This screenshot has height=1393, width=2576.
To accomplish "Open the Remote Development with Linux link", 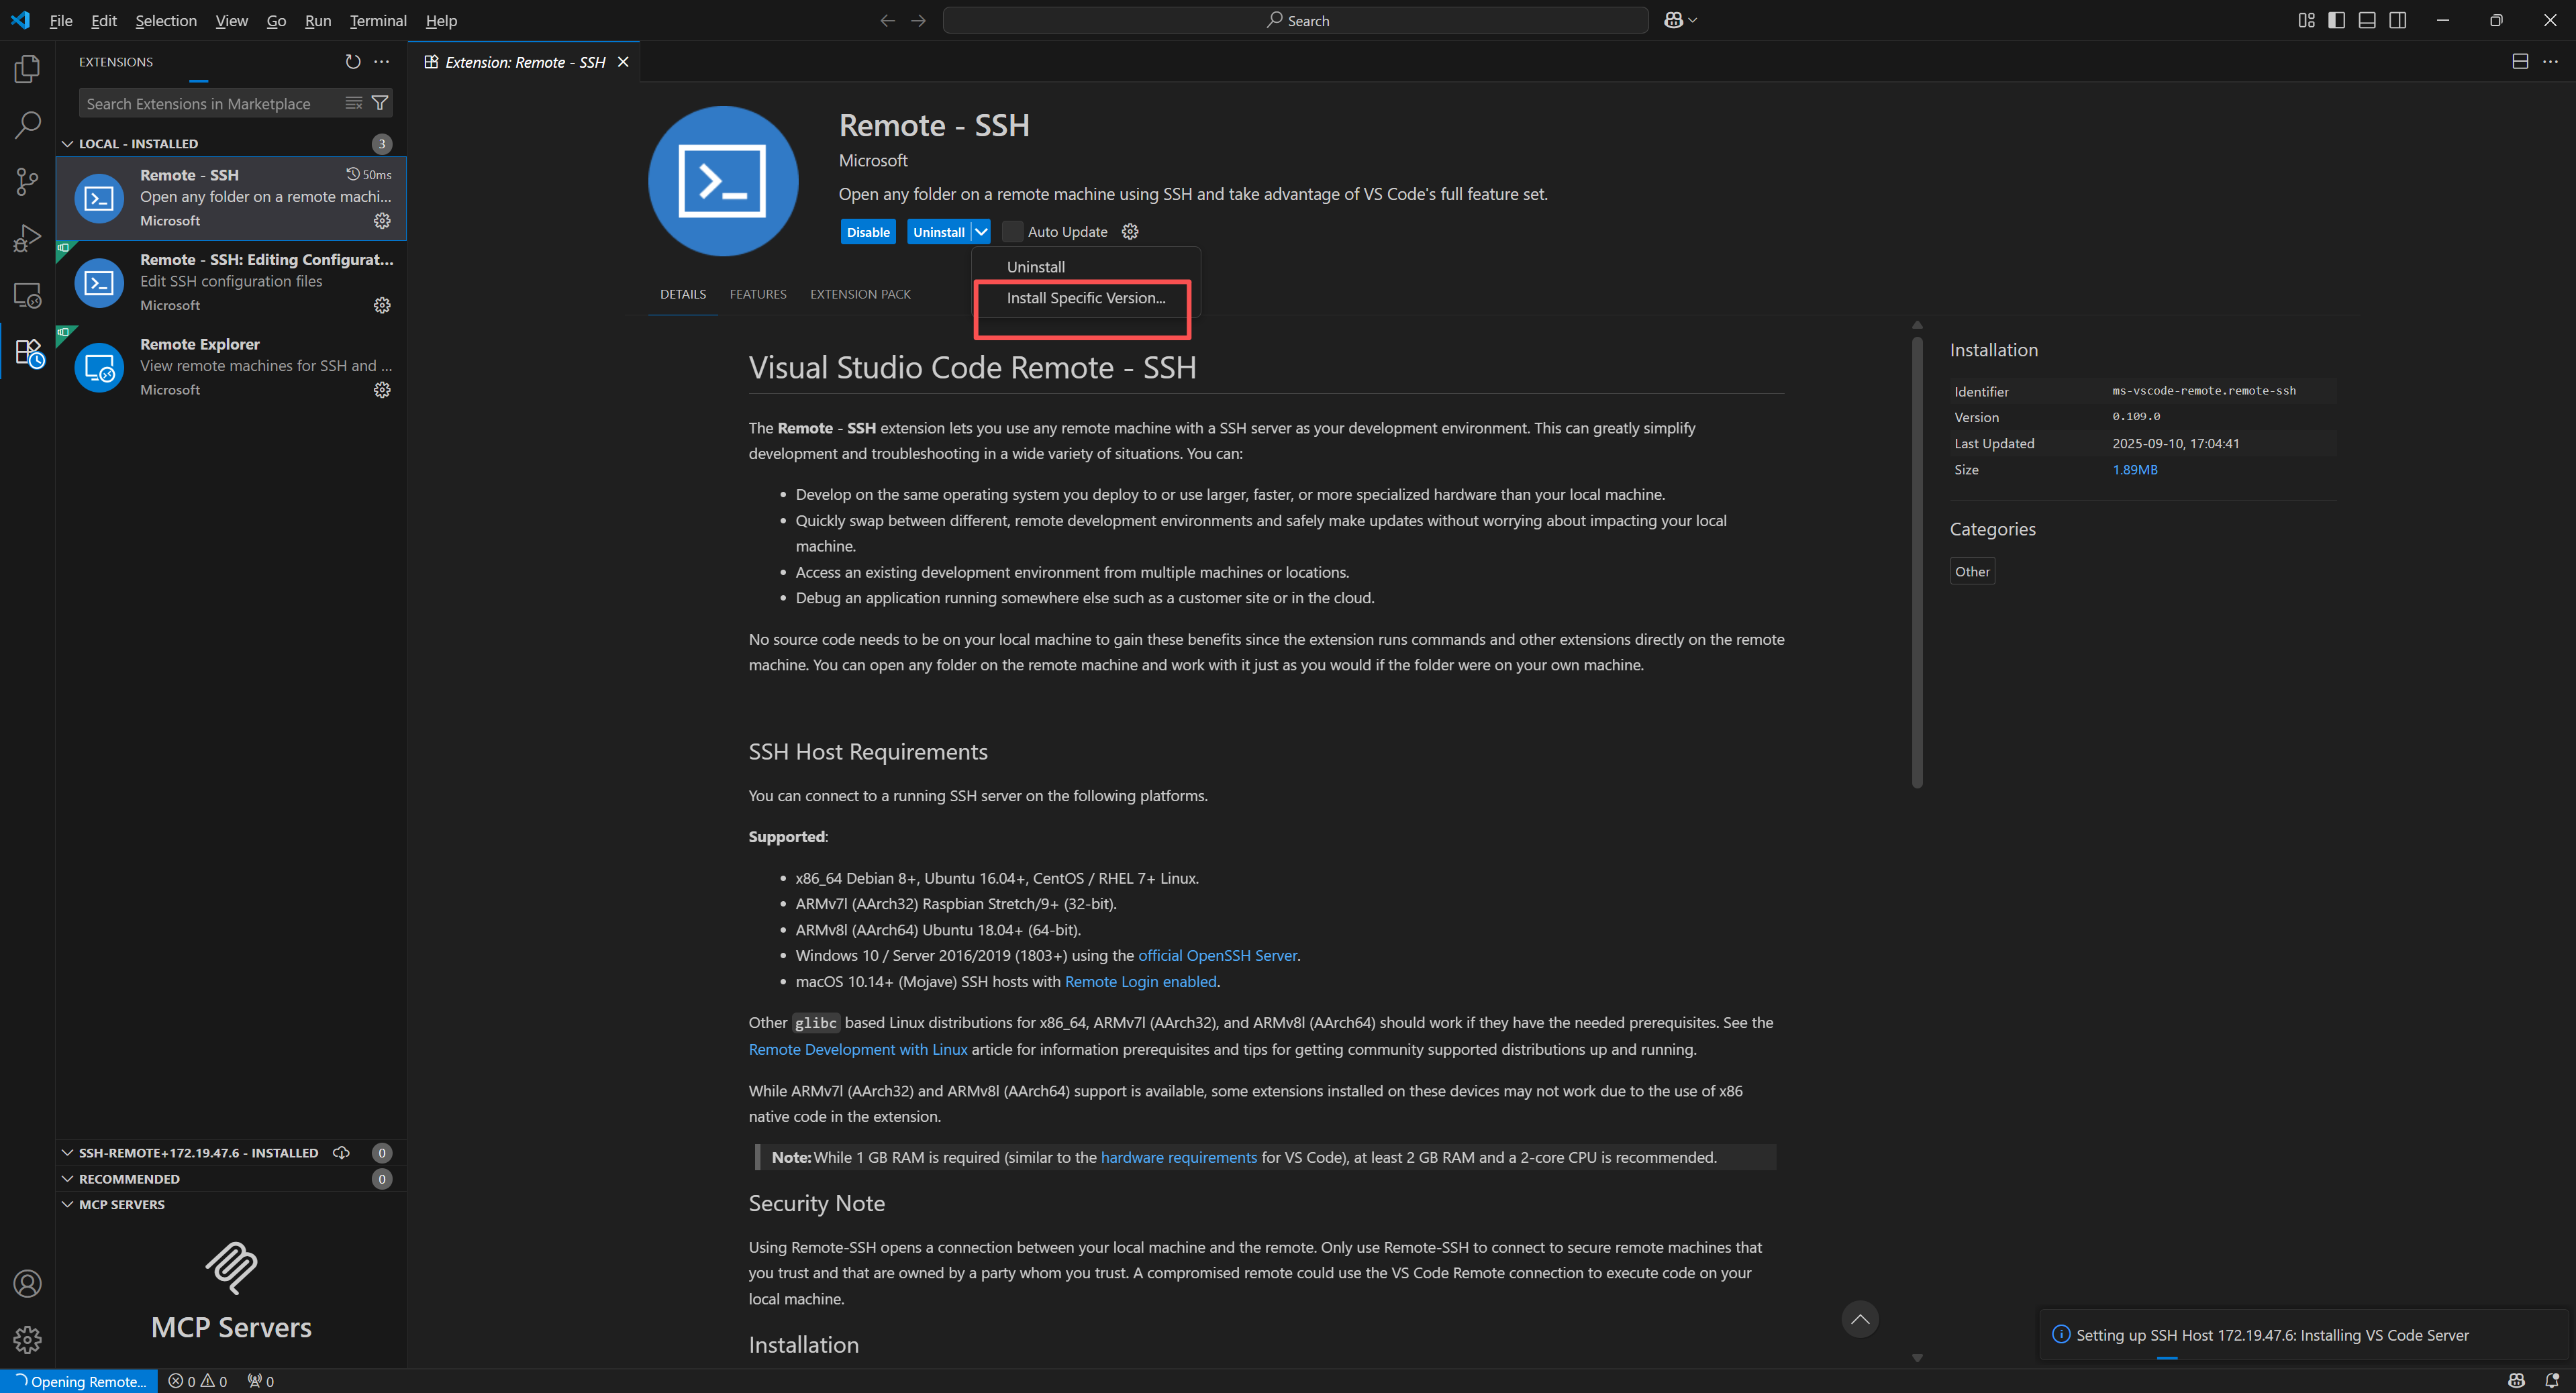I will coord(857,1049).
